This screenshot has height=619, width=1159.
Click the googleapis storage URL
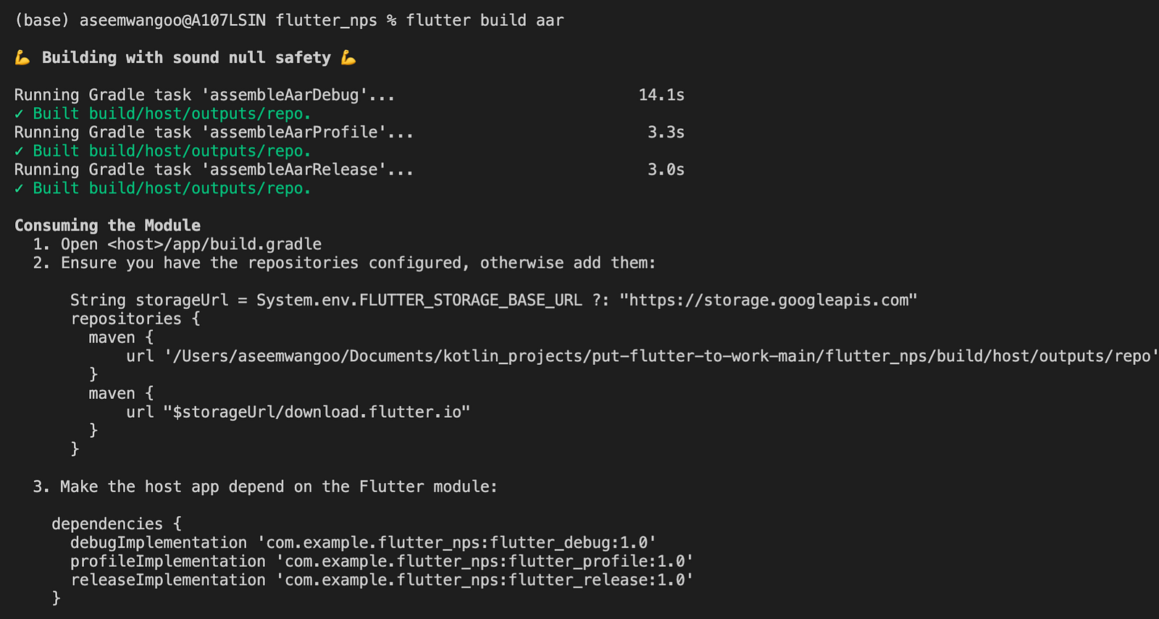(769, 300)
